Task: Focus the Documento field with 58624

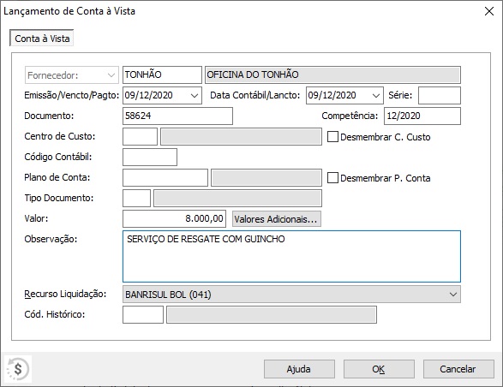Action: coord(177,116)
